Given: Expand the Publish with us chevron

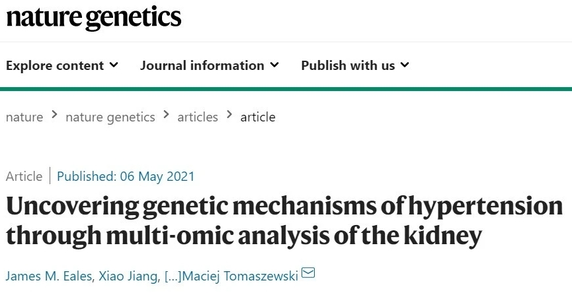Looking at the screenshot, I should (x=405, y=65).
